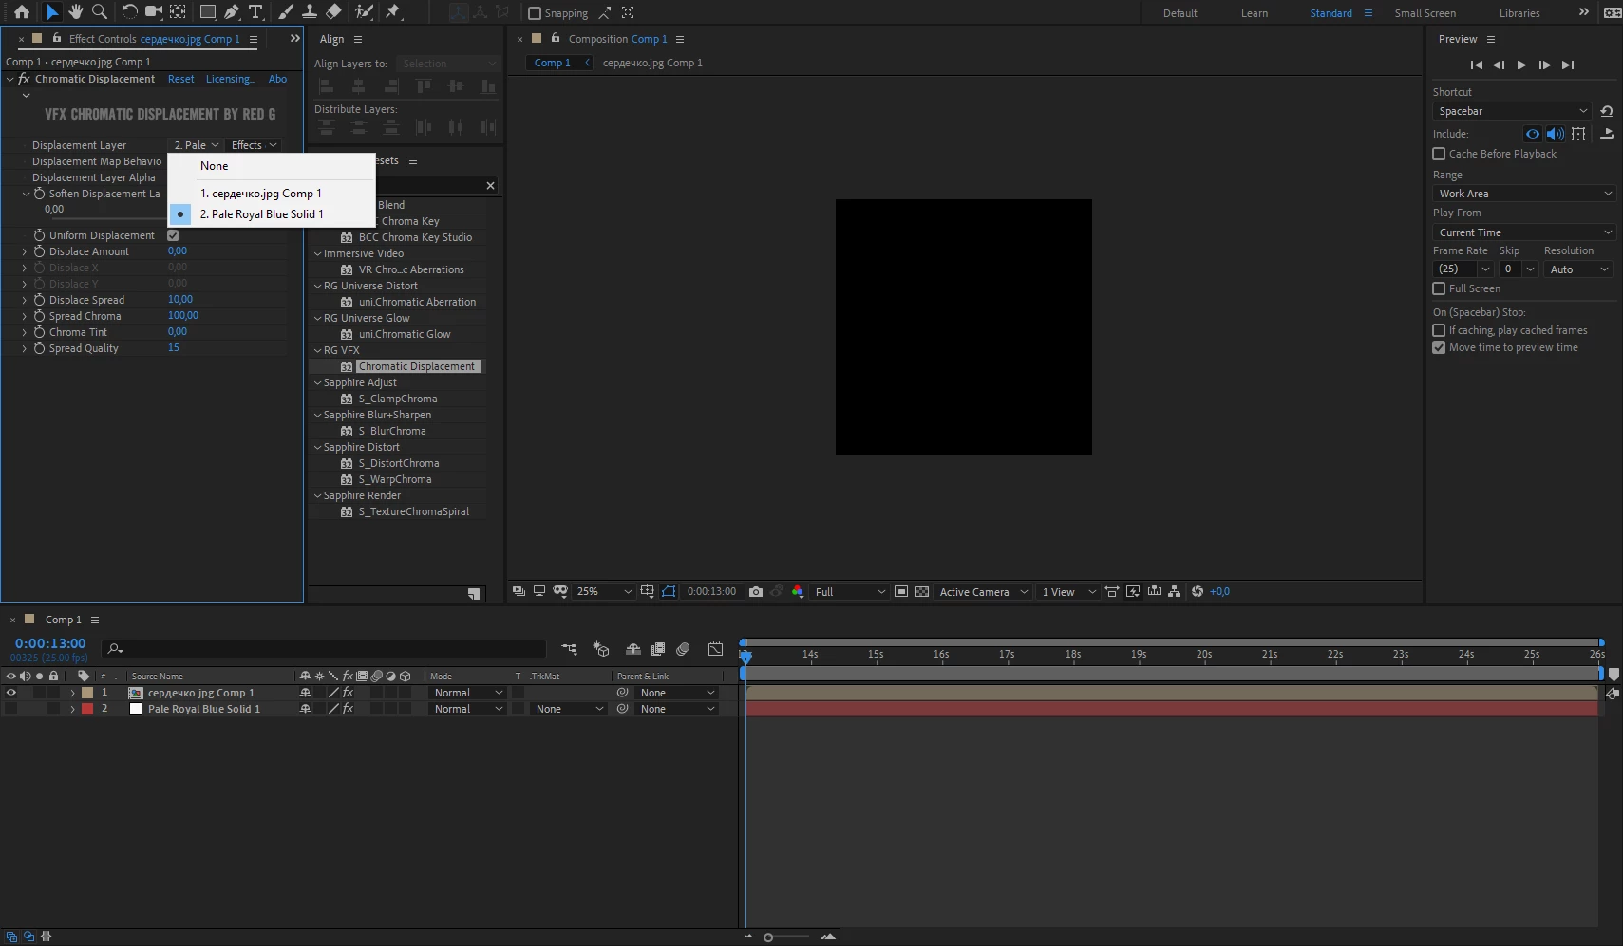Open the viewer magnification 25% dropdown
1623x946 pixels.
tap(604, 591)
